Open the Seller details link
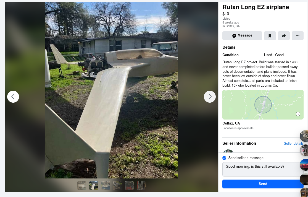This screenshot has width=308, height=197. [293, 144]
